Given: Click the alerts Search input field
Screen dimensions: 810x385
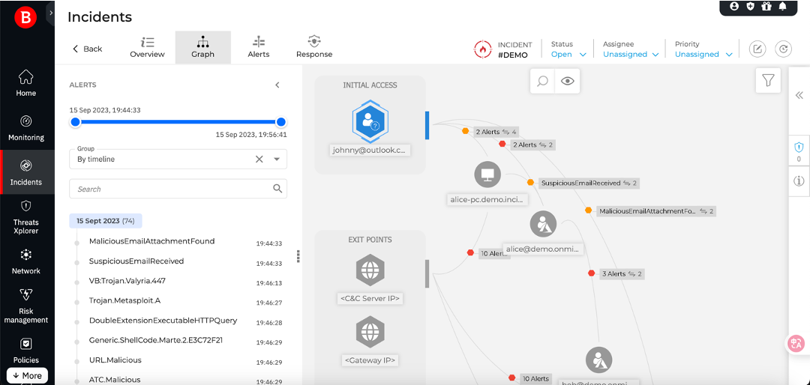Looking at the screenshot, I should coord(172,189).
